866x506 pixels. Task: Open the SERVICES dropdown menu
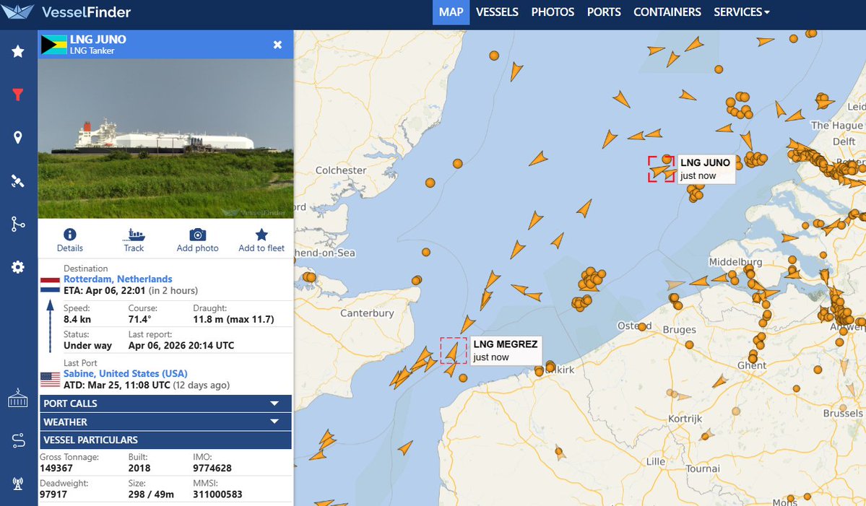[x=741, y=12]
